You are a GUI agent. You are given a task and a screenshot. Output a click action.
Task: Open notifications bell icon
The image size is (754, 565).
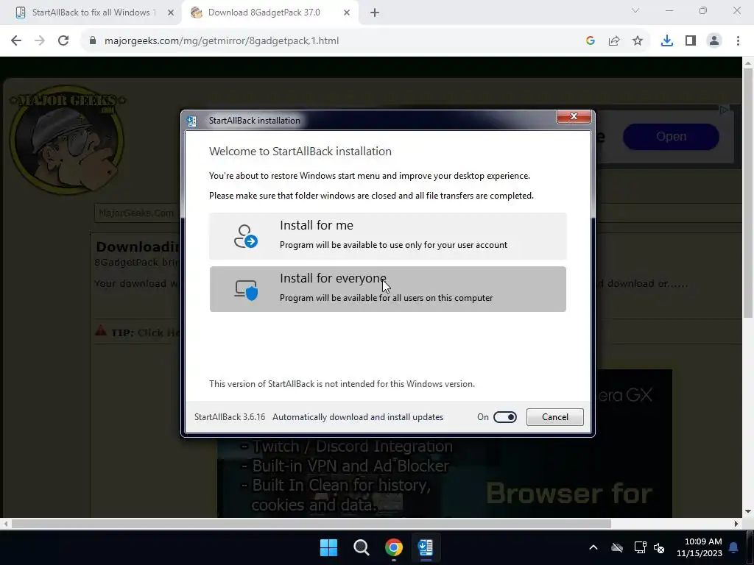(734, 547)
